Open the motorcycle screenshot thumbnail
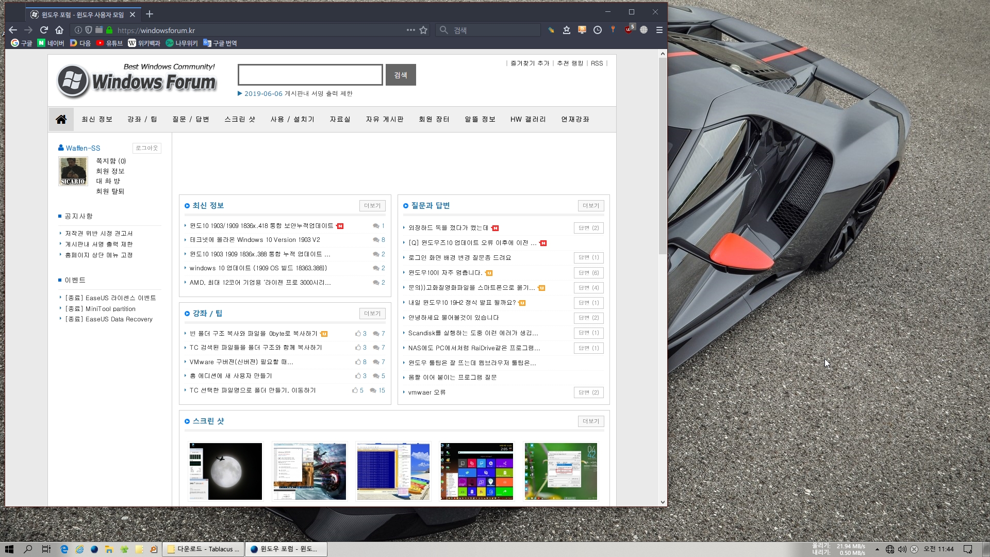990x557 pixels. (x=309, y=471)
